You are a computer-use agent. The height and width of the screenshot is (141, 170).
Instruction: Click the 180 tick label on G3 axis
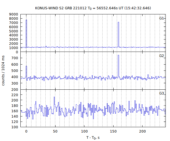pos(15,106)
